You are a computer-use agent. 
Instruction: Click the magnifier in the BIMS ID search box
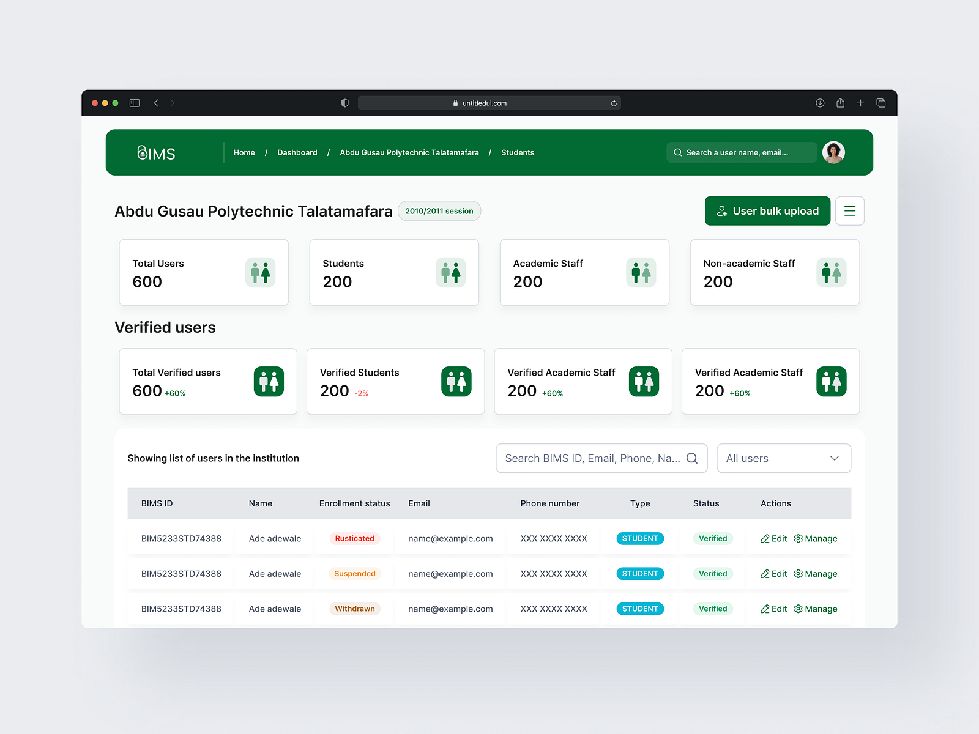pos(692,458)
